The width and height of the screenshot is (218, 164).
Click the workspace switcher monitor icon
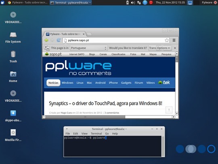coord(190,2)
